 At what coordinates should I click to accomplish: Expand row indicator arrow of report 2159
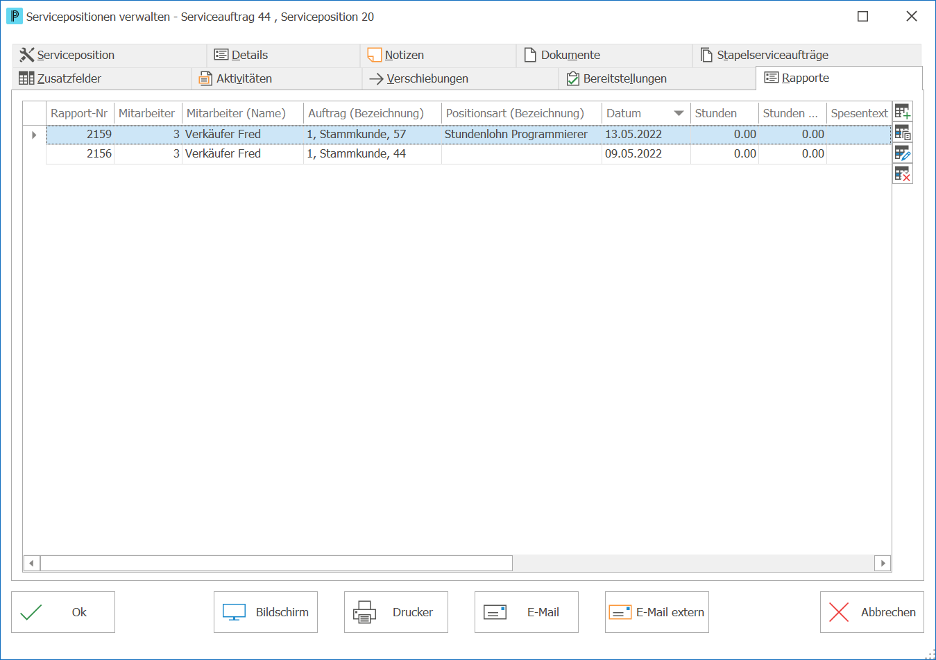(x=34, y=135)
